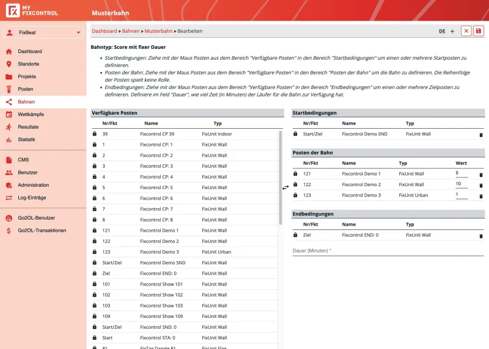Click Fixcontrol Demo 2 in Posten der Bahn
This screenshot has height=349, width=489.
[x=361, y=184]
